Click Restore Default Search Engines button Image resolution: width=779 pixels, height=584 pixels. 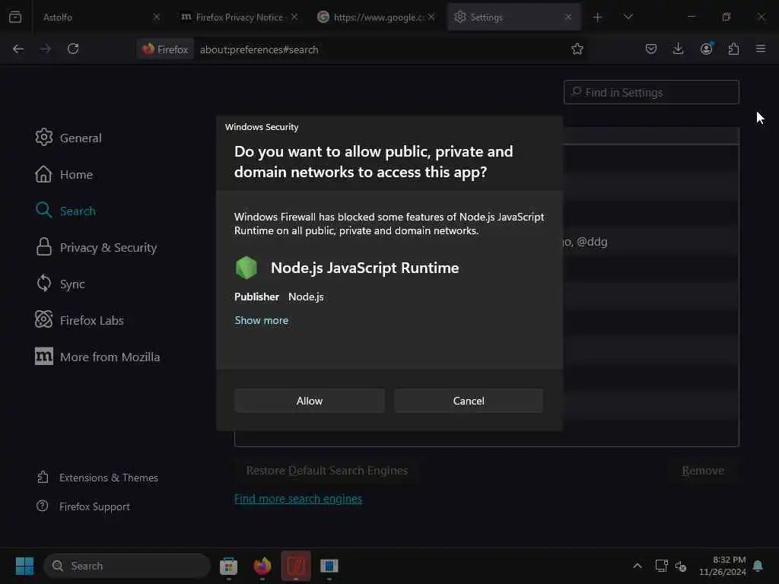(327, 470)
